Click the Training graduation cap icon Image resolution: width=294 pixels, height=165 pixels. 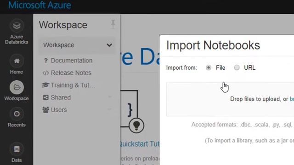point(45,85)
